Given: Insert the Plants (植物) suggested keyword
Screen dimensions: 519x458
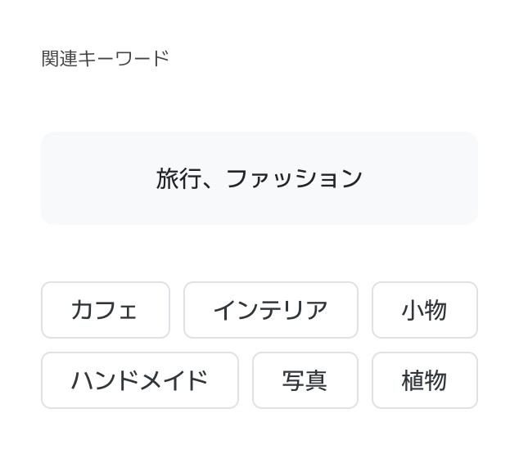Looking at the screenshot, I should 424,380.
